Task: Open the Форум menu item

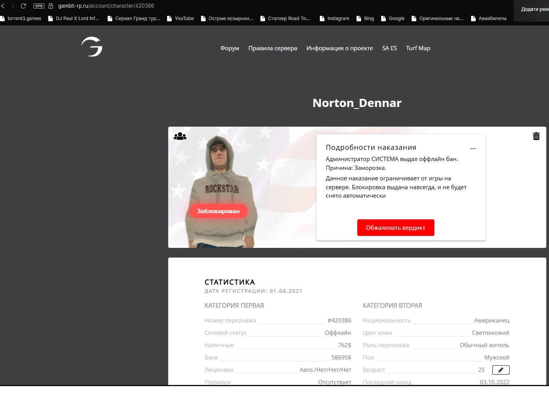Action: [x=230, y=48]
